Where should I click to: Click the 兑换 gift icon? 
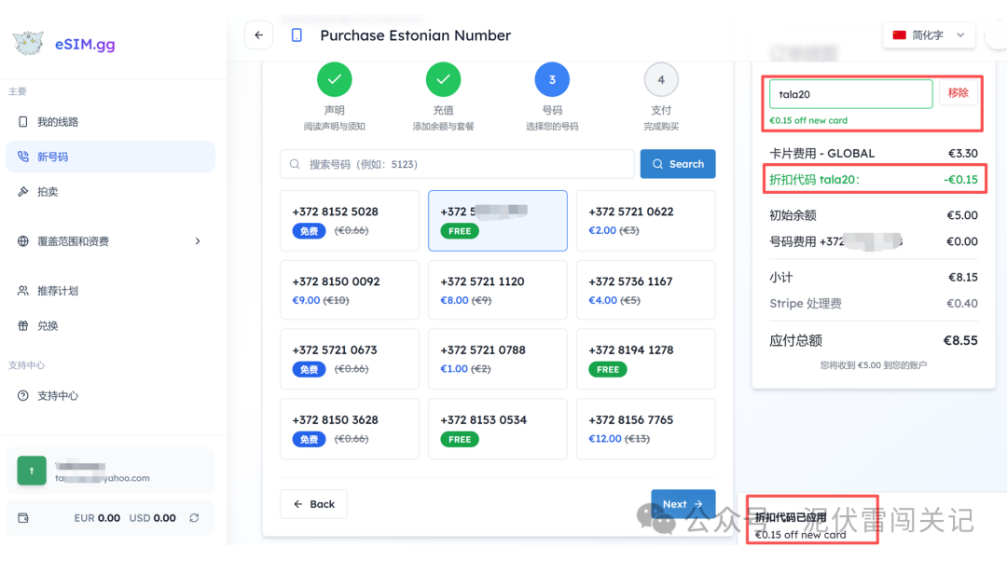pos(23,325)
